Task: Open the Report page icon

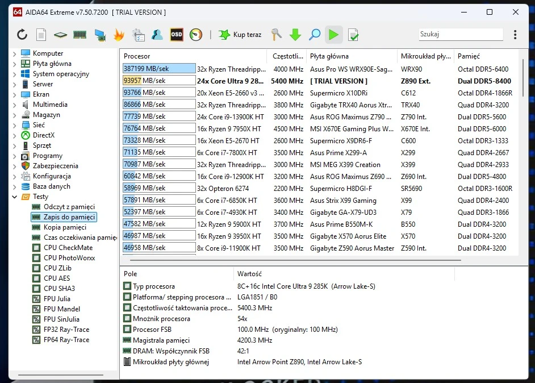Action: [41, 35]
